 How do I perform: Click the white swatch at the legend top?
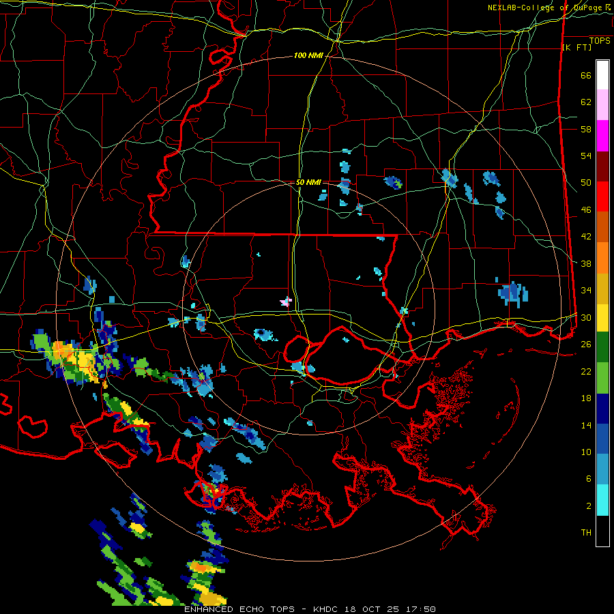(602, 75)
